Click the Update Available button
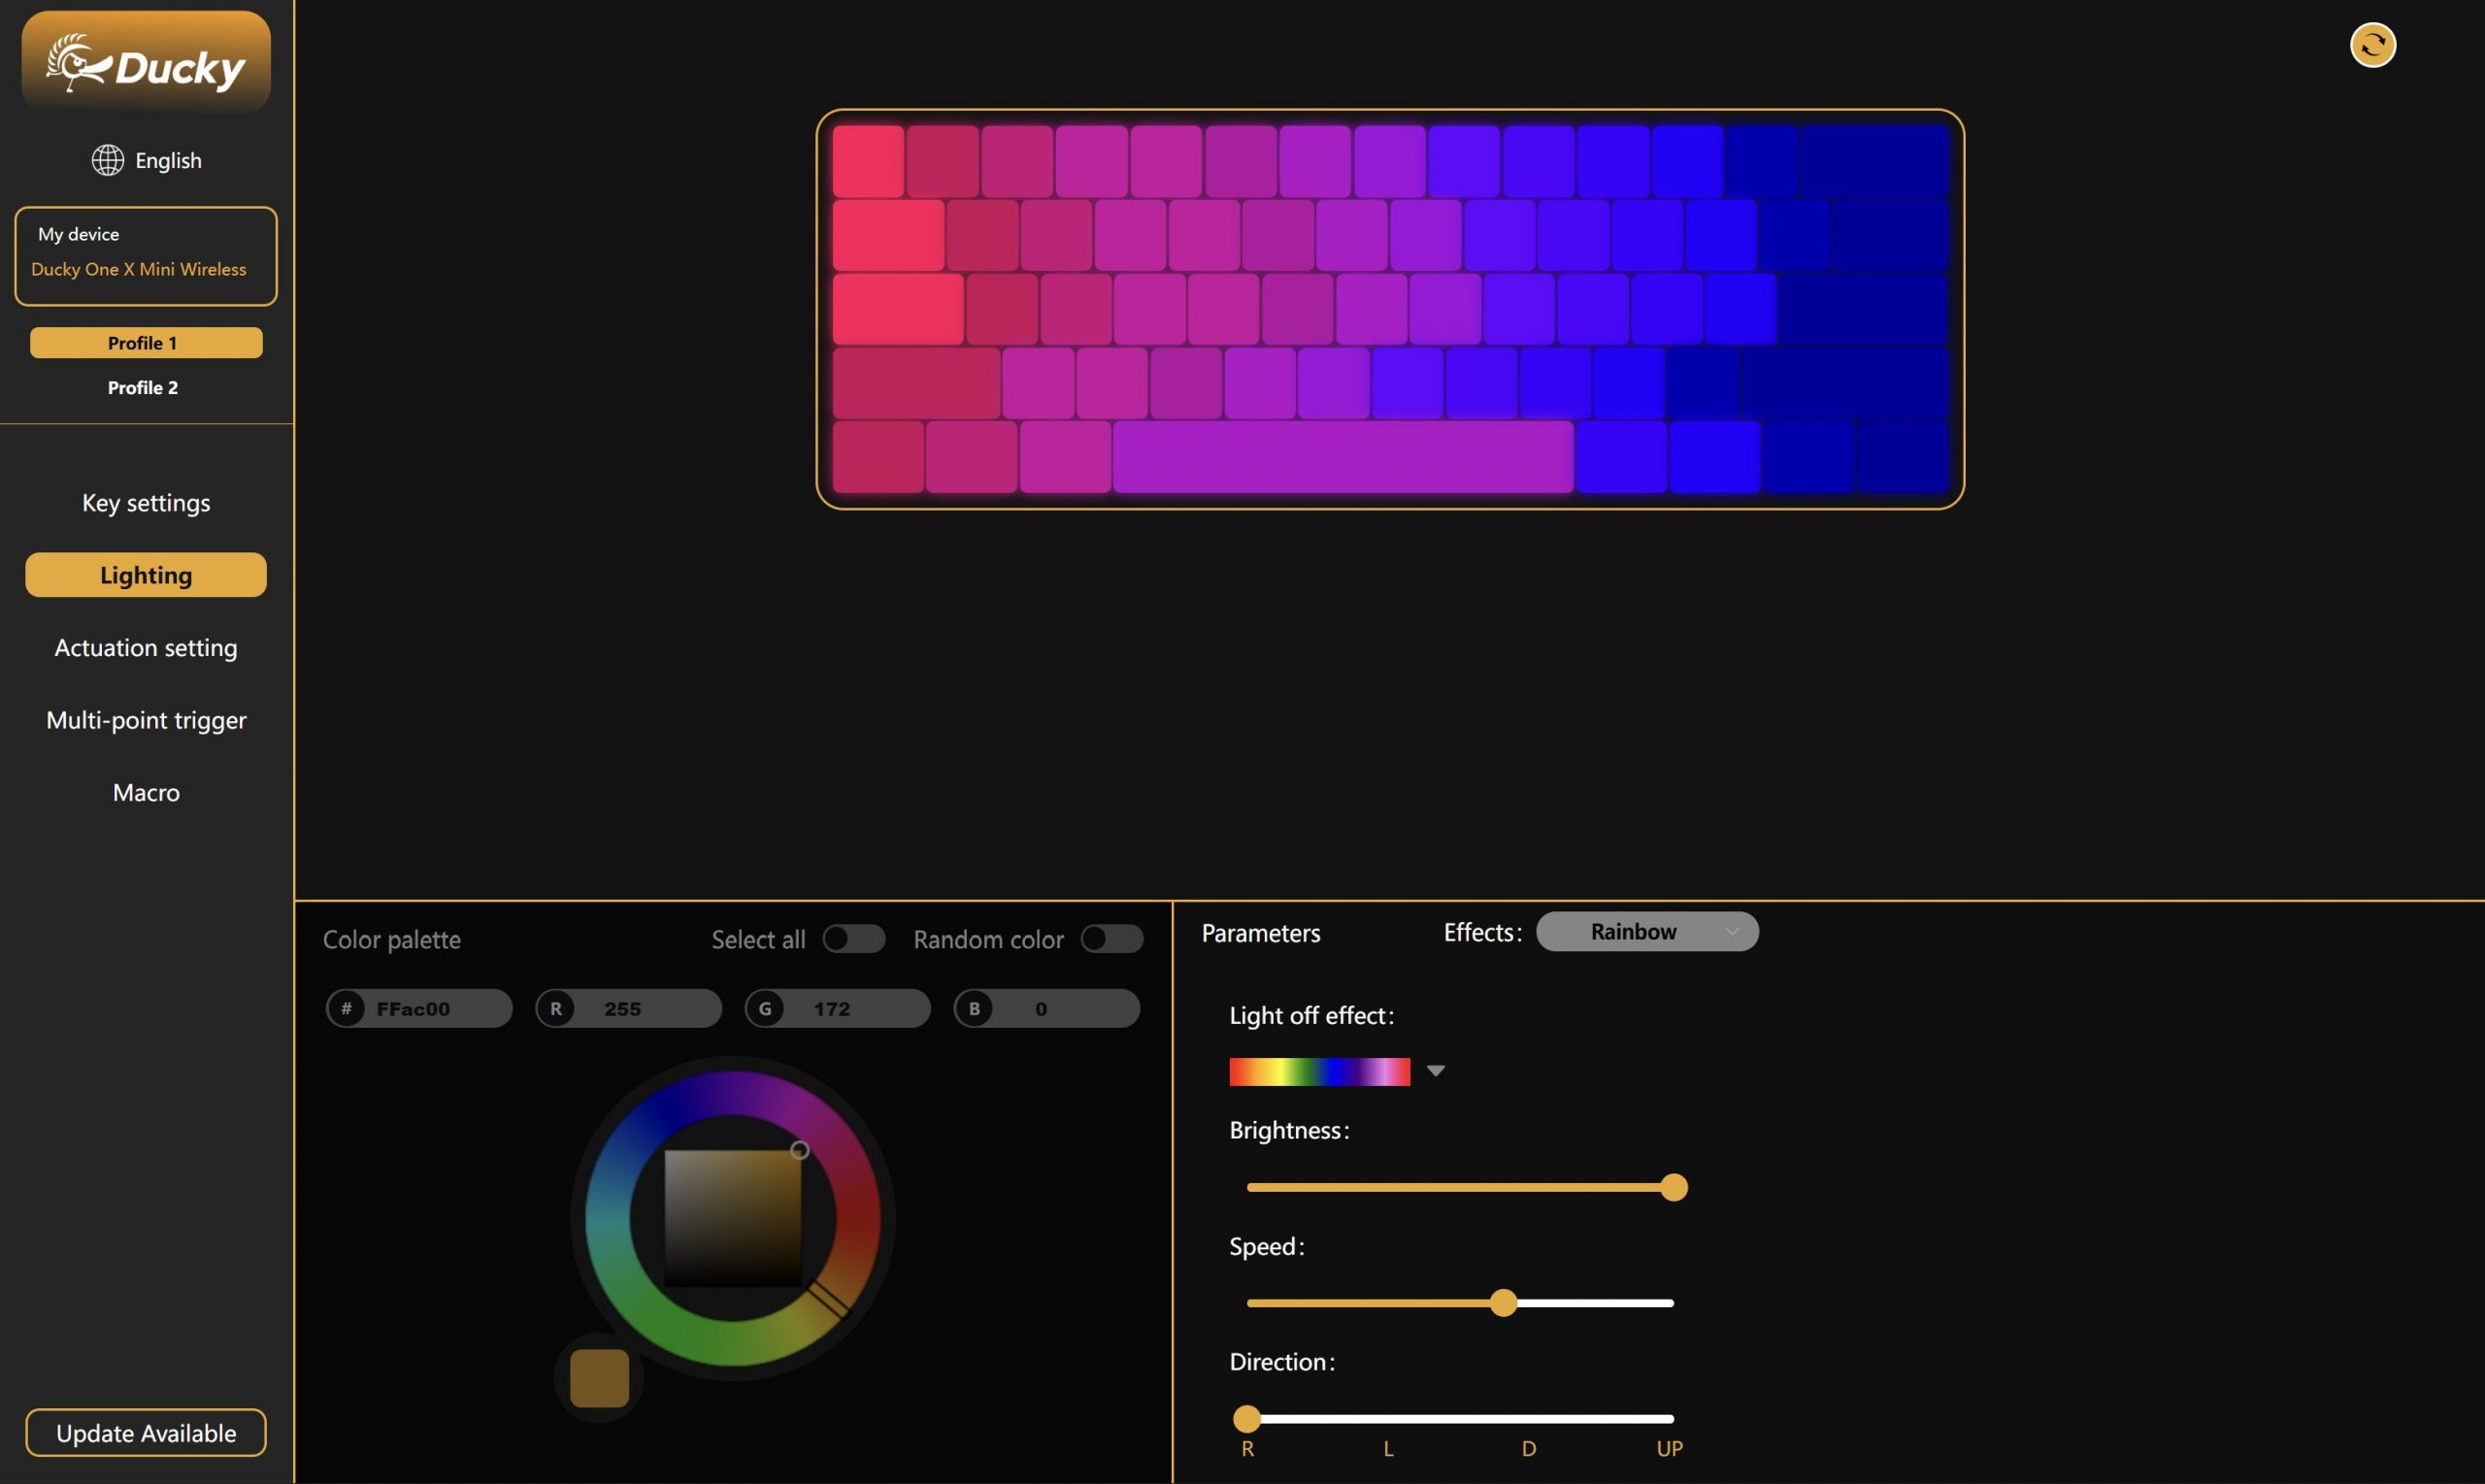Image resolution: width=2485 pixels, height=1484 pixels. [146, 1432]
